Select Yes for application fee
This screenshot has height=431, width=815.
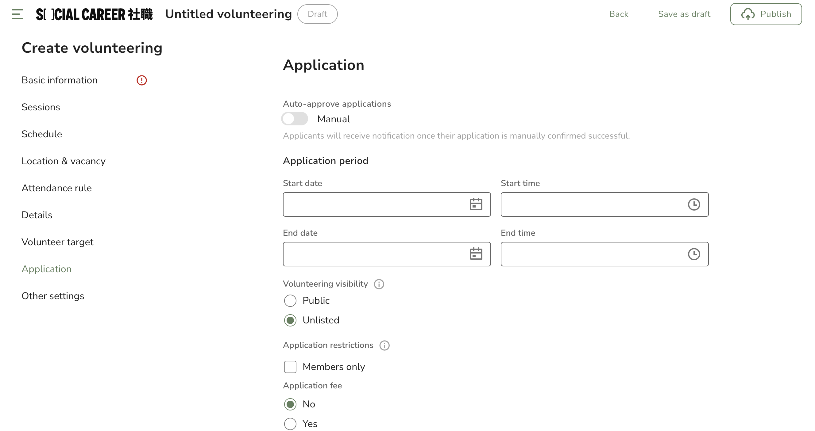coord(289,424)
